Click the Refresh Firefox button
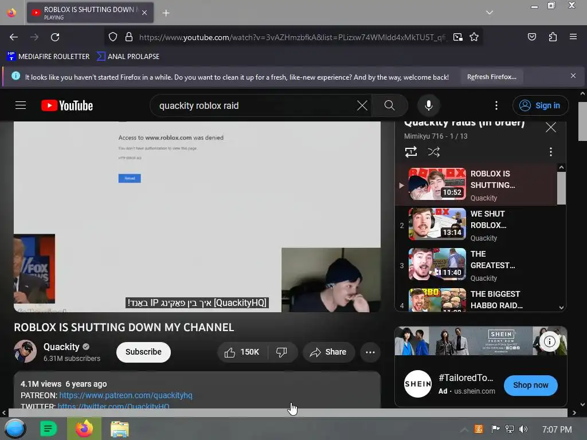This screenshot has height=440, width=587. pos(491,77)
